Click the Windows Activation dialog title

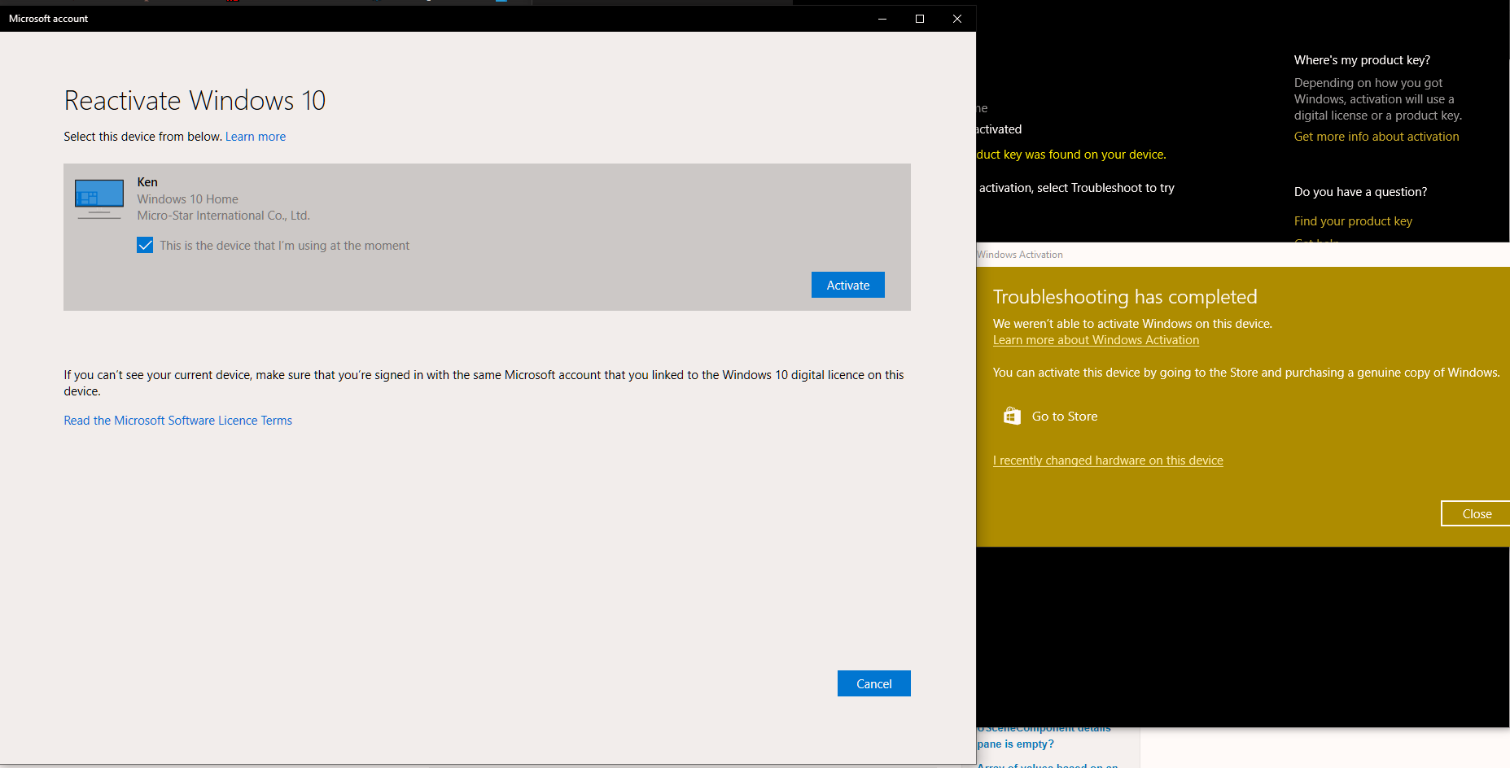point(1020,255)
